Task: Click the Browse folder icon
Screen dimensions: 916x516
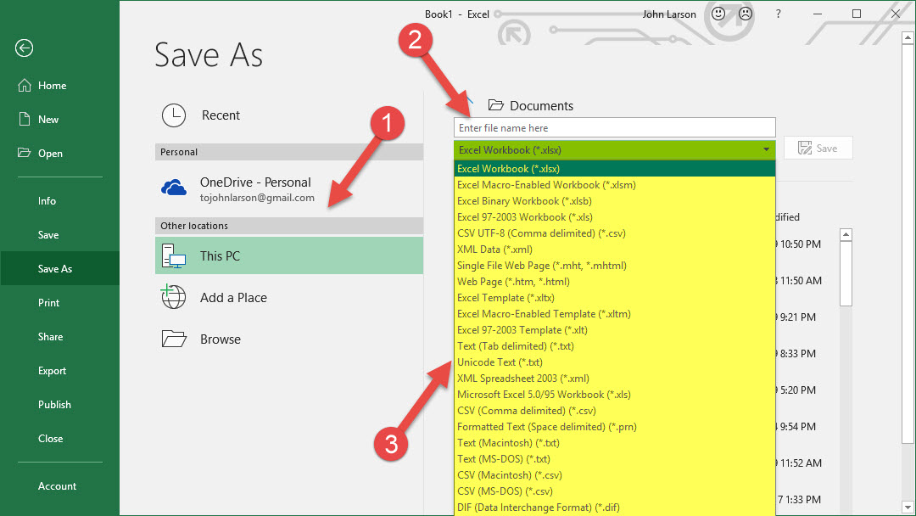Action: tap(174, 339)
